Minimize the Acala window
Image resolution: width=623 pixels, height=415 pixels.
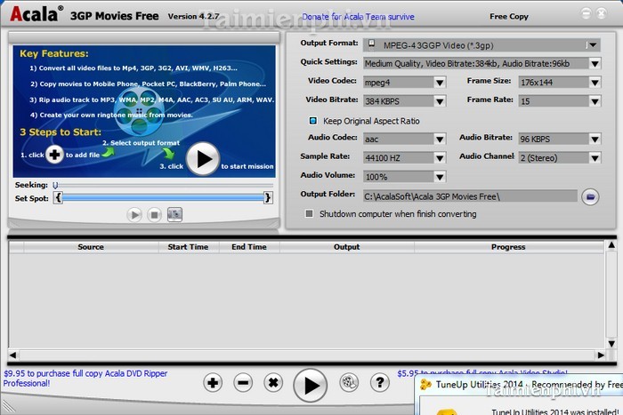586,13
